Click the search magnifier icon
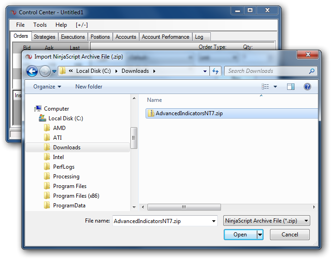Screen dimensions: 331x259 [312, 71]
